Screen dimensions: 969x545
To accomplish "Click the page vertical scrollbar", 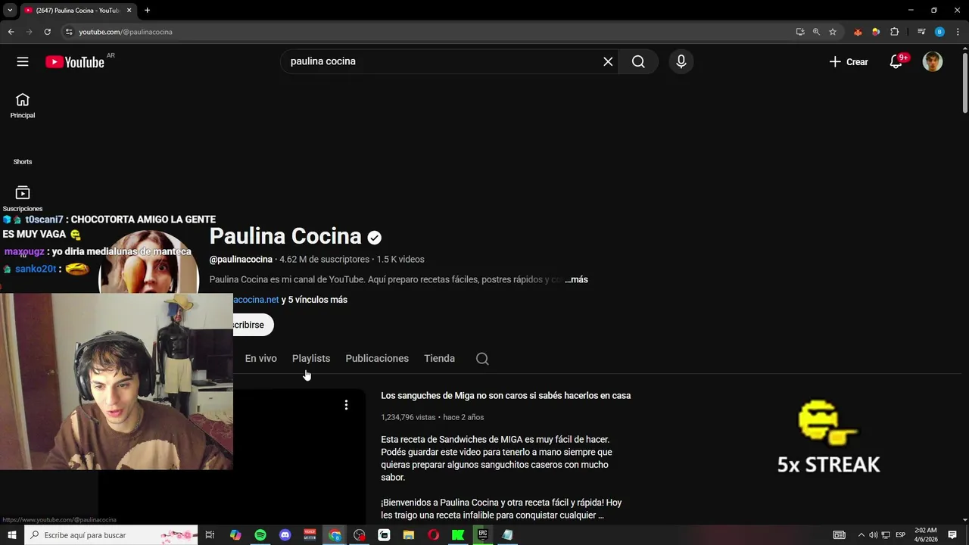I will point(964,83).
